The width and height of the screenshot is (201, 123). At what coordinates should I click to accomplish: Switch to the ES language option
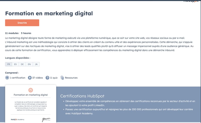[x=15, y=64]
